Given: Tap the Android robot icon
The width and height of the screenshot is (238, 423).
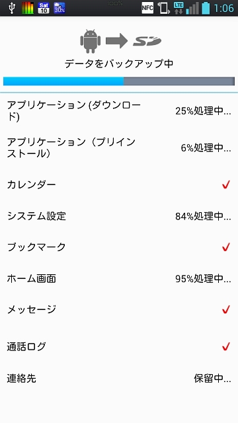Looking at the screenshot, I should [x=91, y=41].
